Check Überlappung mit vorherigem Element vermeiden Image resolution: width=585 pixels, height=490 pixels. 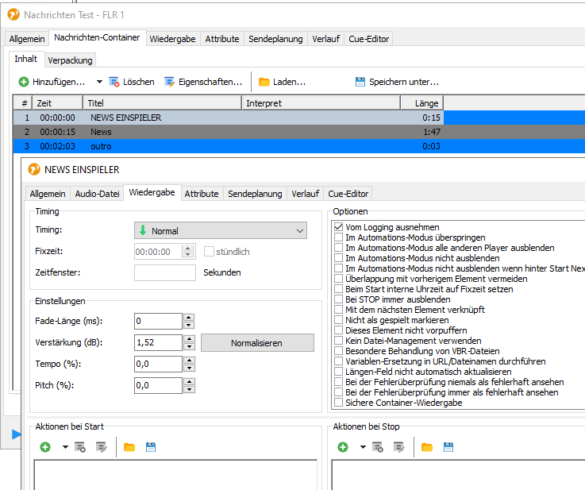click(338, 279)
